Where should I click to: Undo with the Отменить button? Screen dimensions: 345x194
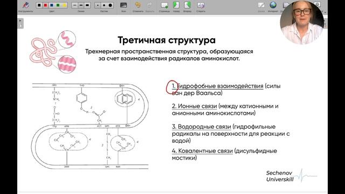[138, 6]
